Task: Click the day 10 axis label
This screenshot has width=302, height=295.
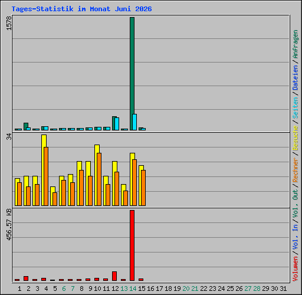Action: (97, 289)
